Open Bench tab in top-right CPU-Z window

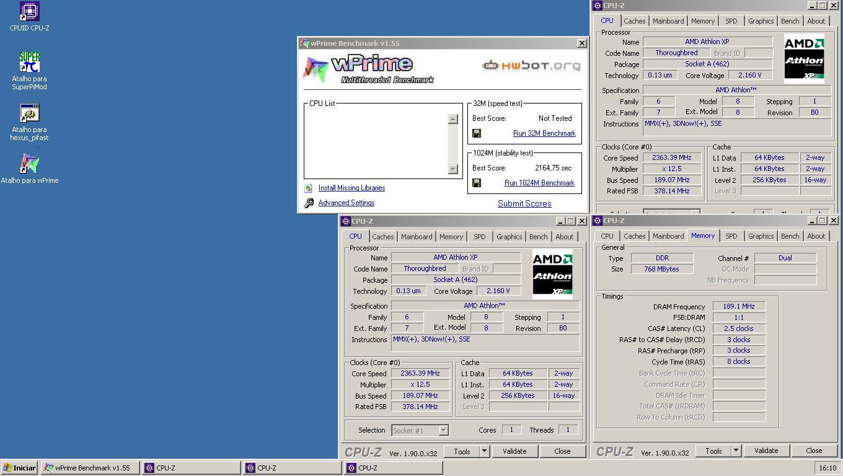[x=790, y=21]
